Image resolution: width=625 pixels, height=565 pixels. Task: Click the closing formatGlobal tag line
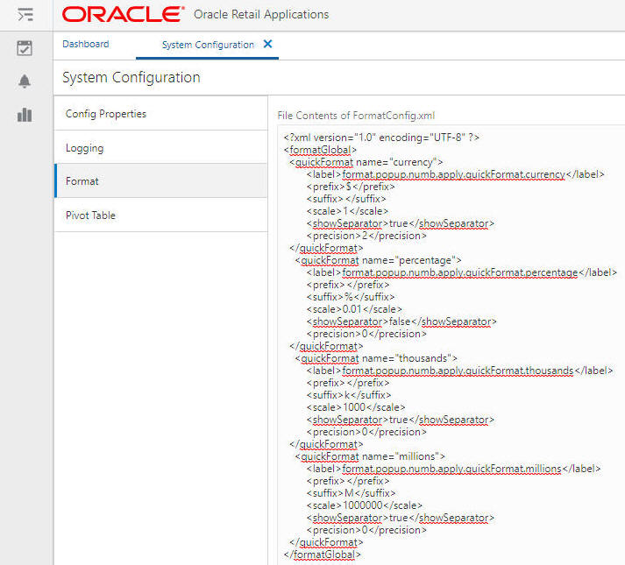(322, 554)
